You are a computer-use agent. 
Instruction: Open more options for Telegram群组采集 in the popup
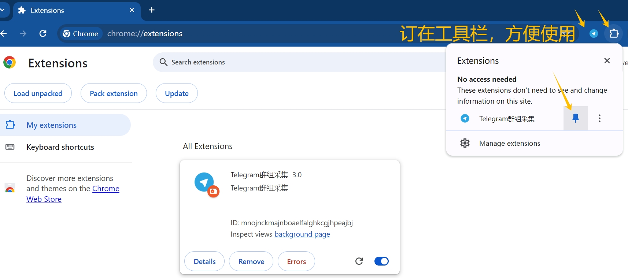tap(599, 118)
